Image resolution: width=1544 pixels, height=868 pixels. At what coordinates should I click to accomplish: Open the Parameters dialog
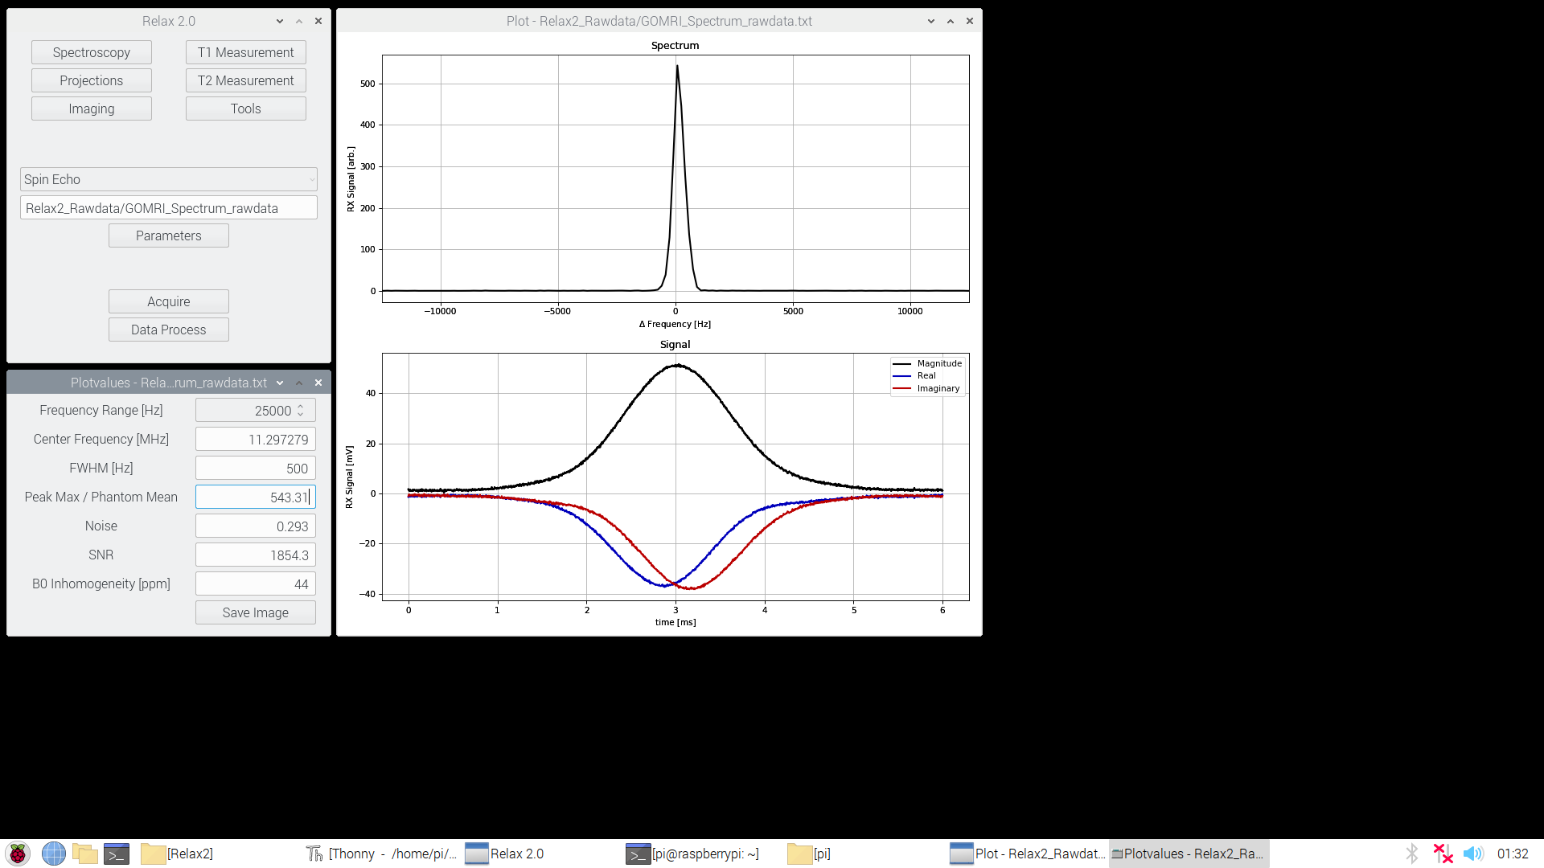168,235
